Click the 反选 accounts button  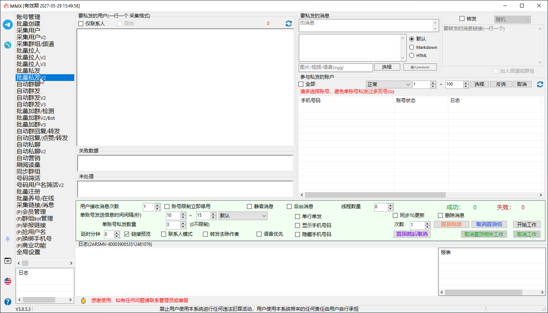(501, 84)
